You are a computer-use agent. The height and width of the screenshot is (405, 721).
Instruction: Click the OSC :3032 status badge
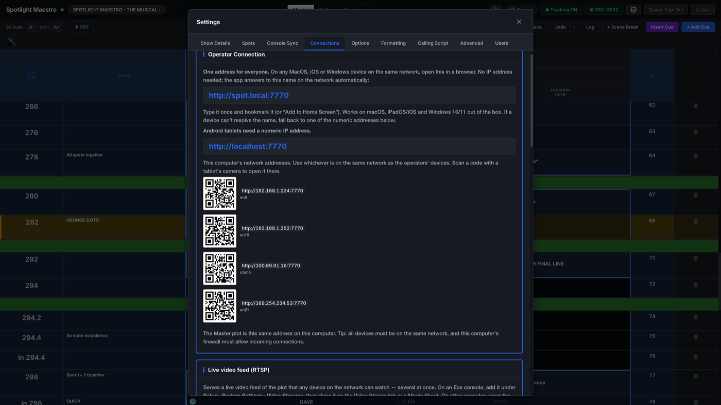click(604, 10)
